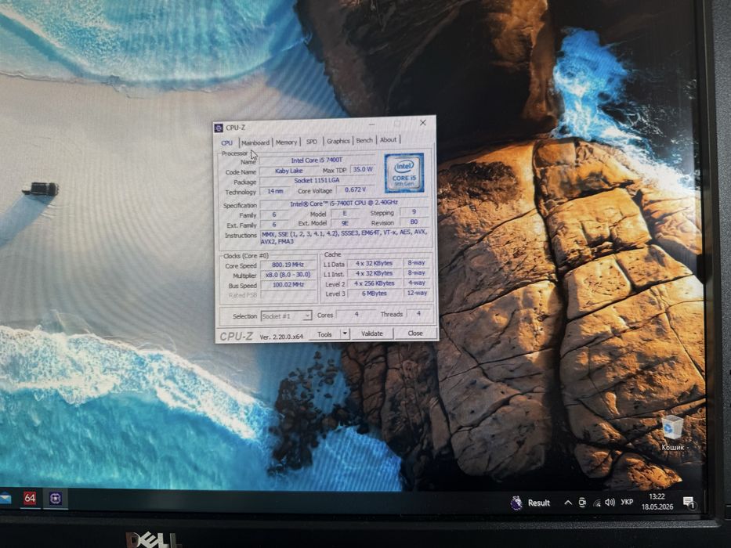Open the Recycle Bin desktop icon
This screenshot has height=548, width=731.
[672, 434]
